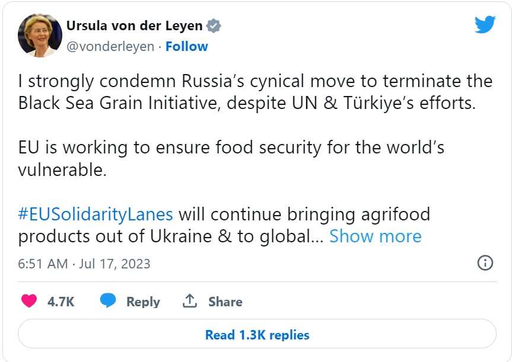Expand the tweet with Show more

click(376, 236)
